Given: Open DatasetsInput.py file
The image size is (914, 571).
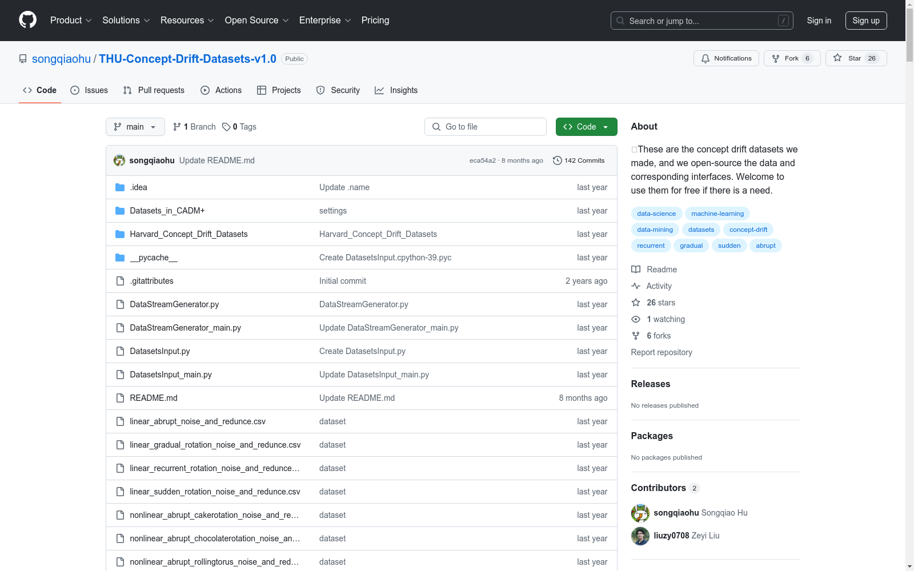Looking at the screenshot, I should click(160, 351).
